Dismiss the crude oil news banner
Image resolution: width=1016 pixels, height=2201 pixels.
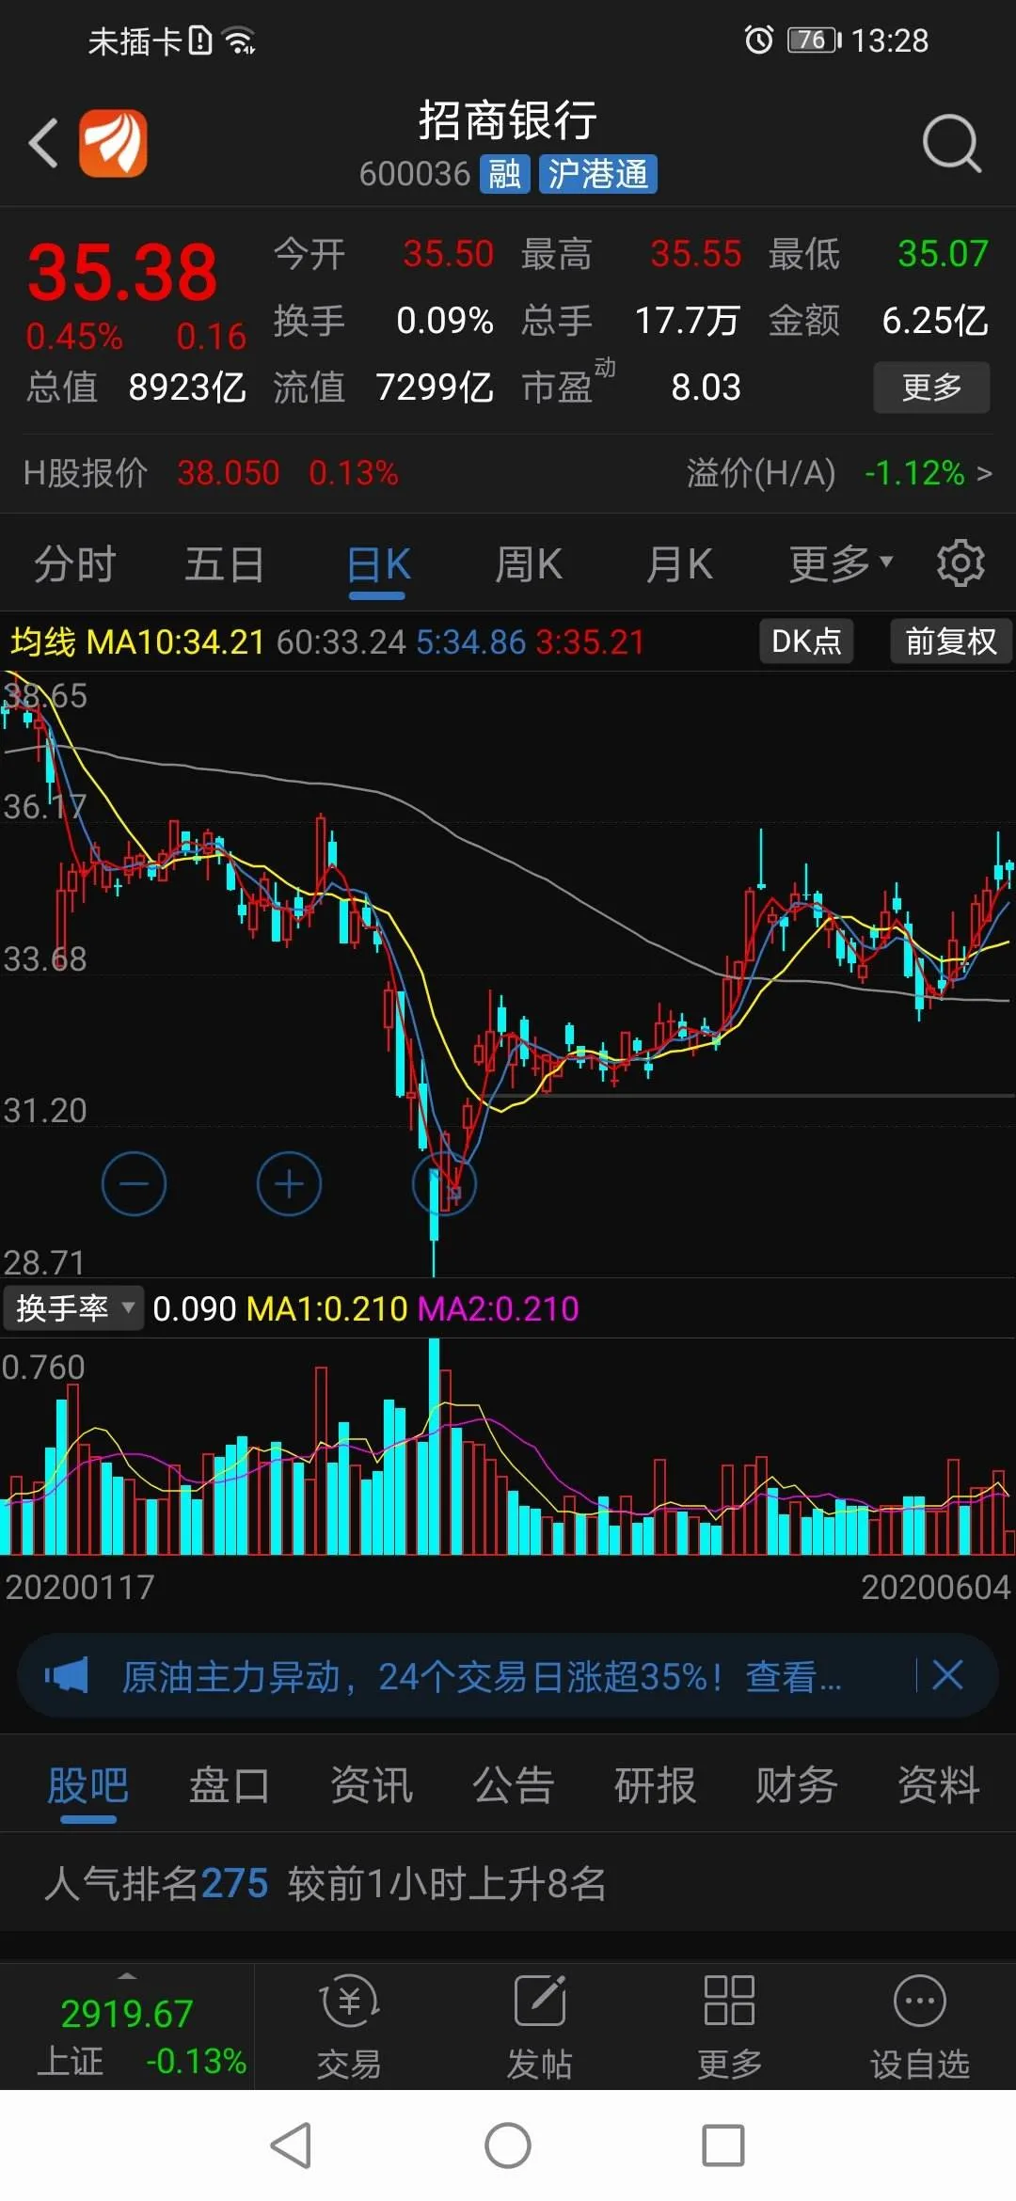[x=947, y=1675]
